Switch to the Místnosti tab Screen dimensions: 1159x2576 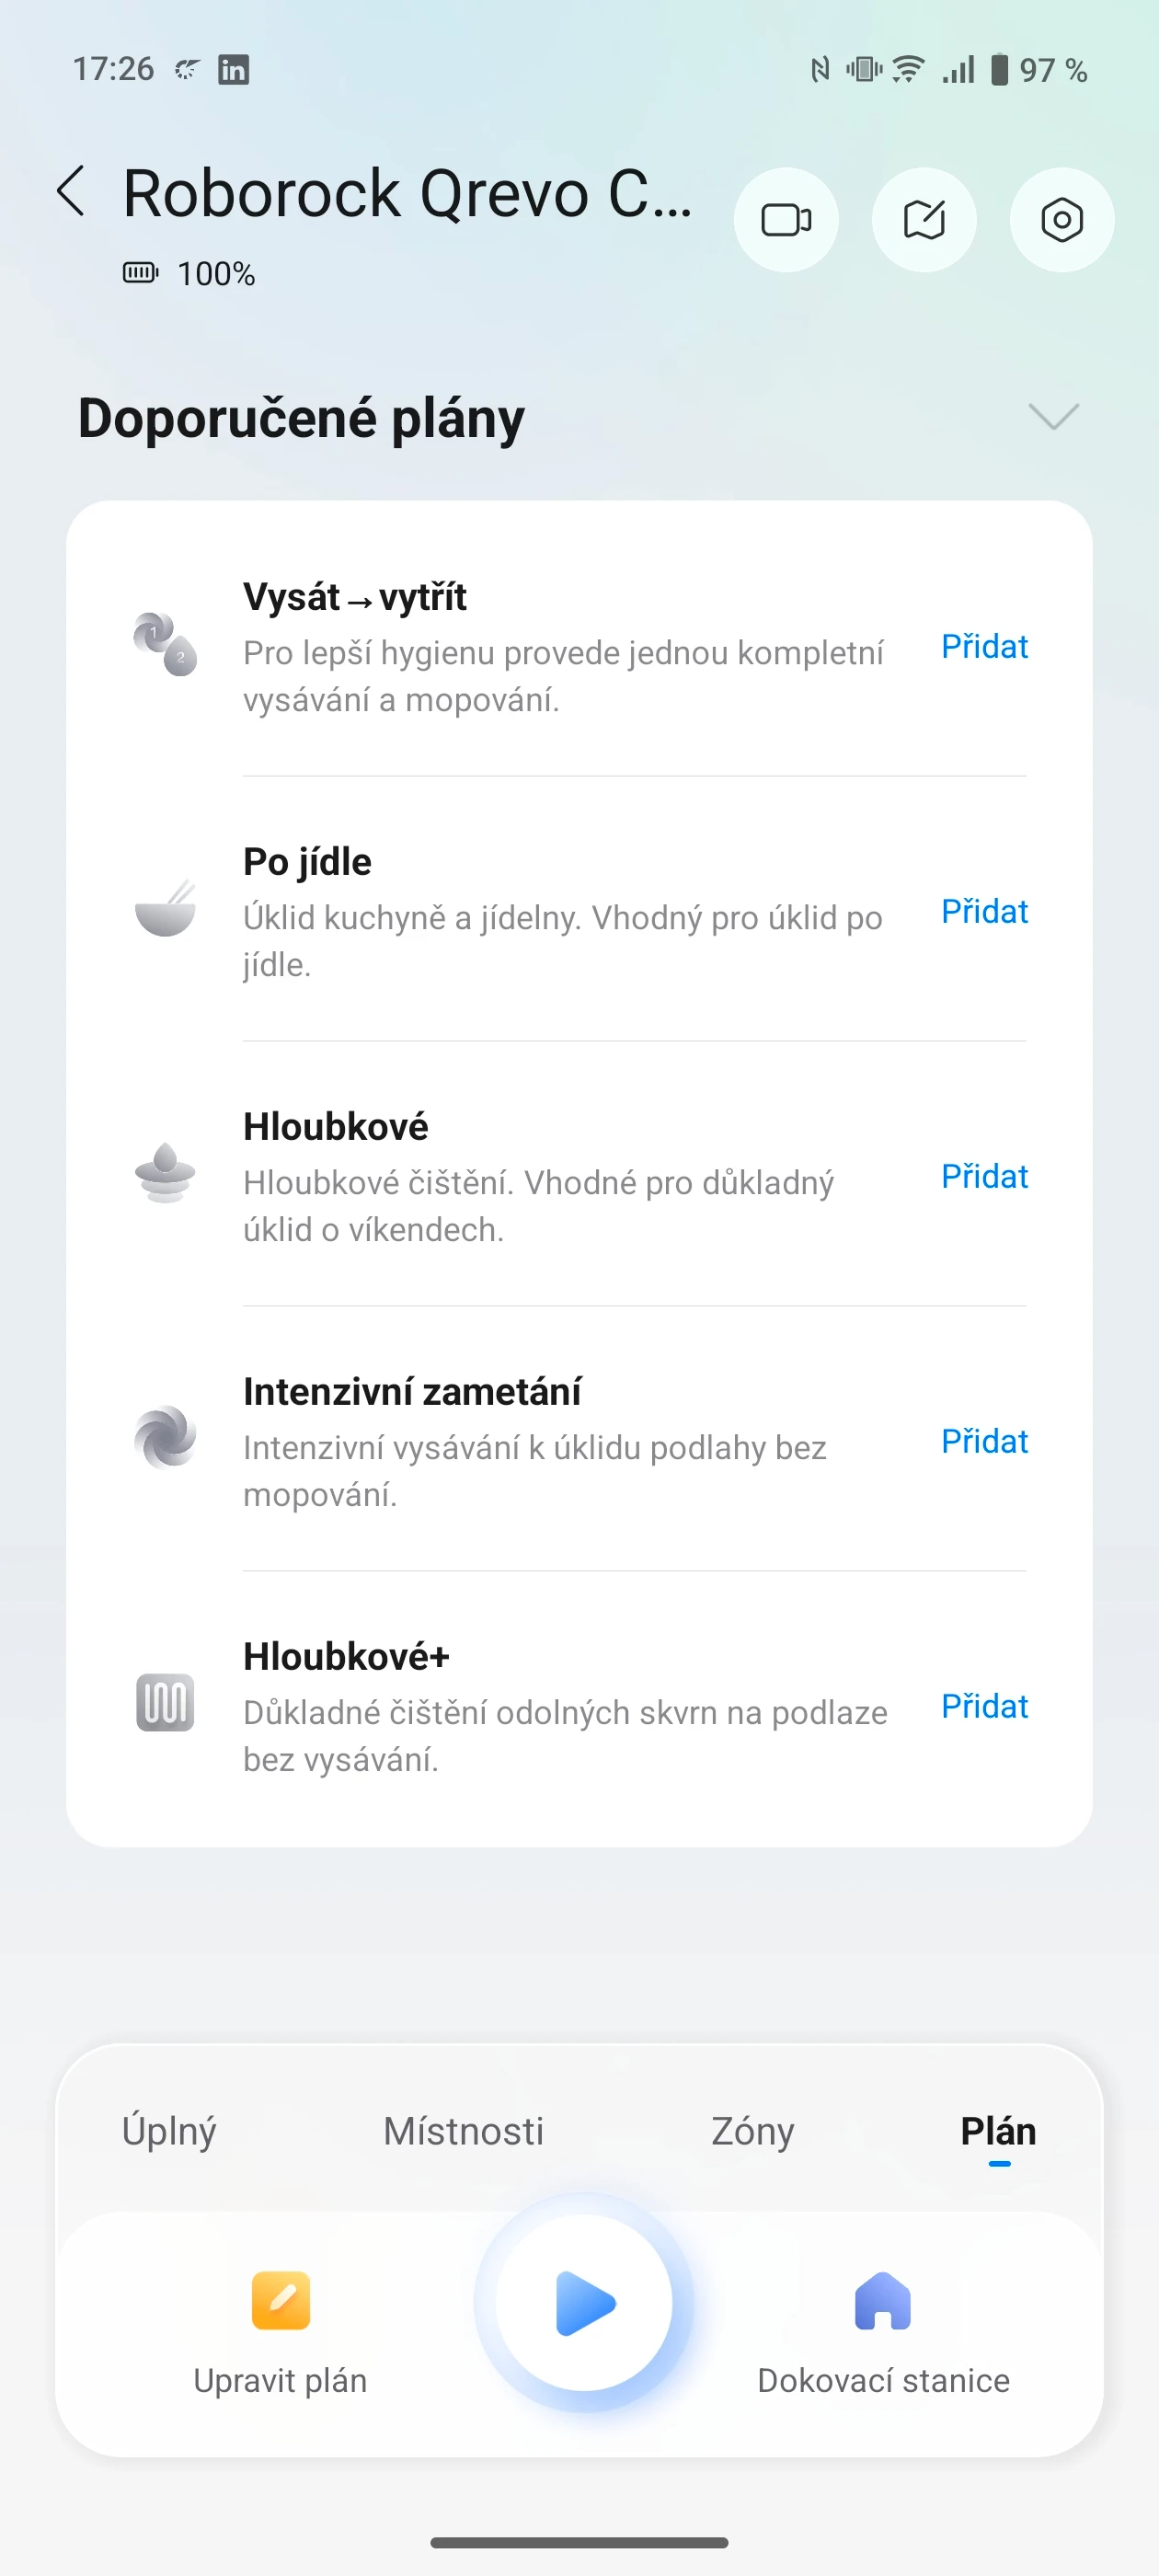(x=463, y=2131)
